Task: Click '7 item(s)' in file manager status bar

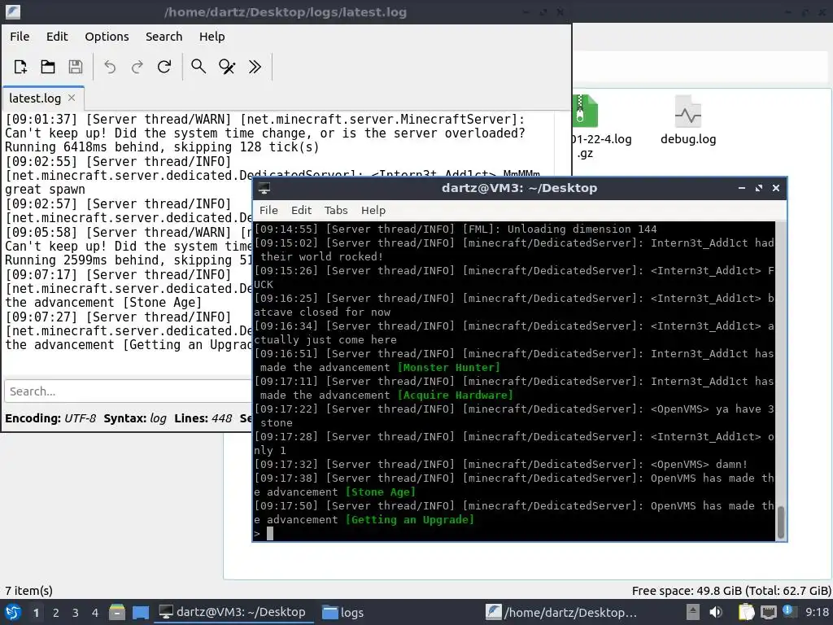Action: click(x=28, y=591)
